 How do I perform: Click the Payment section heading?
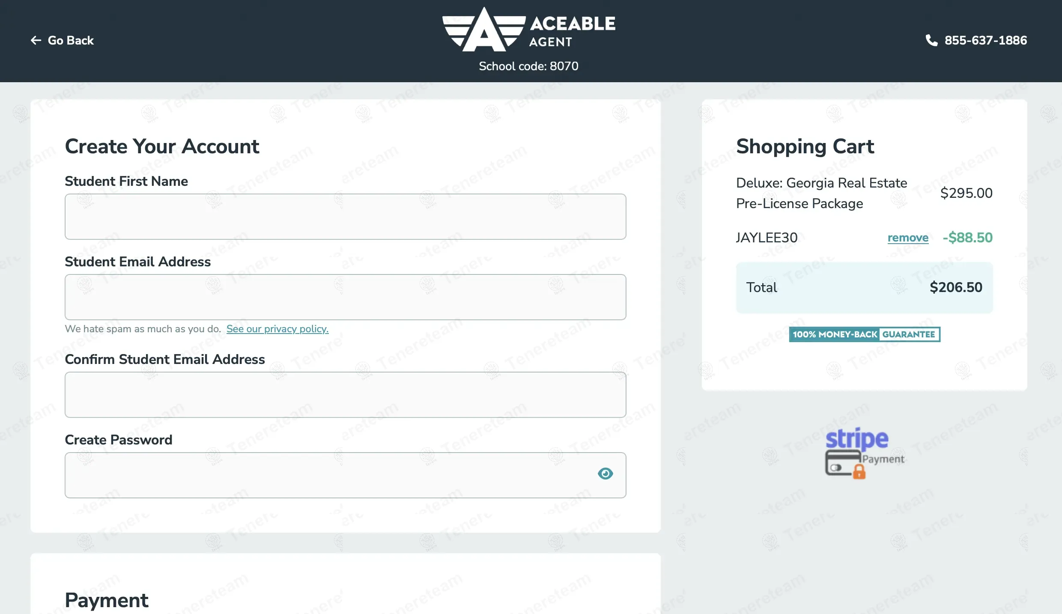107,600
